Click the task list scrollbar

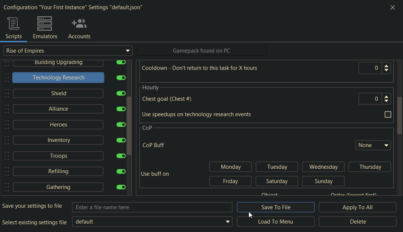tap(129, 126)
